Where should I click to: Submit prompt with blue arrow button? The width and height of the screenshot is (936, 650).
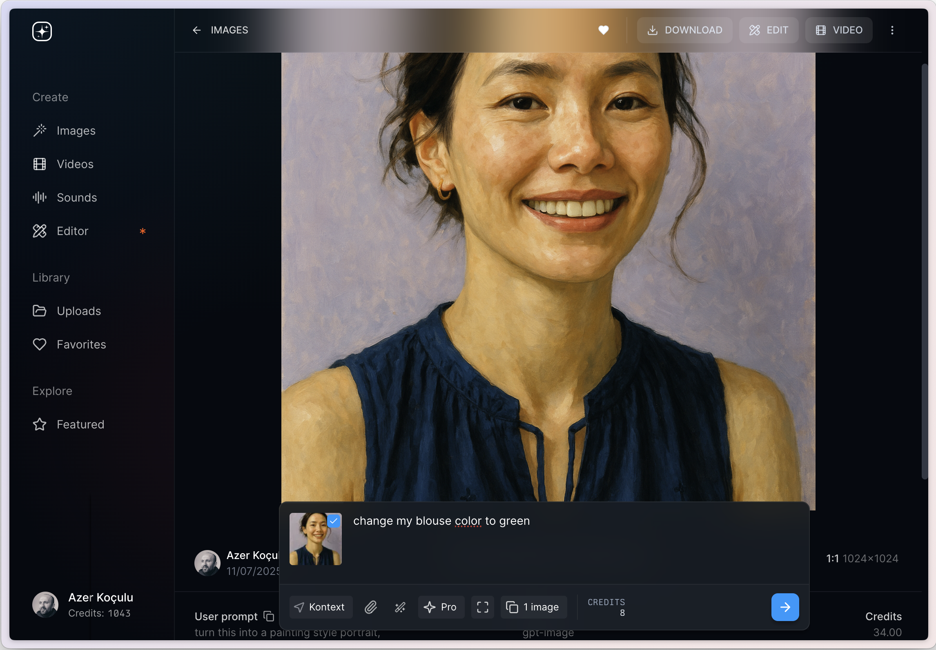tap(784, 607)
